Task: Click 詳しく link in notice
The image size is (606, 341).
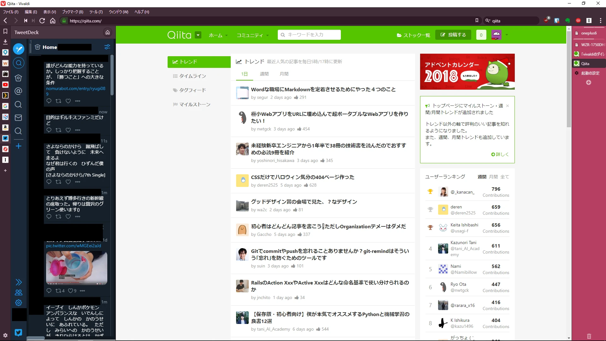Action: coord(500,154)
